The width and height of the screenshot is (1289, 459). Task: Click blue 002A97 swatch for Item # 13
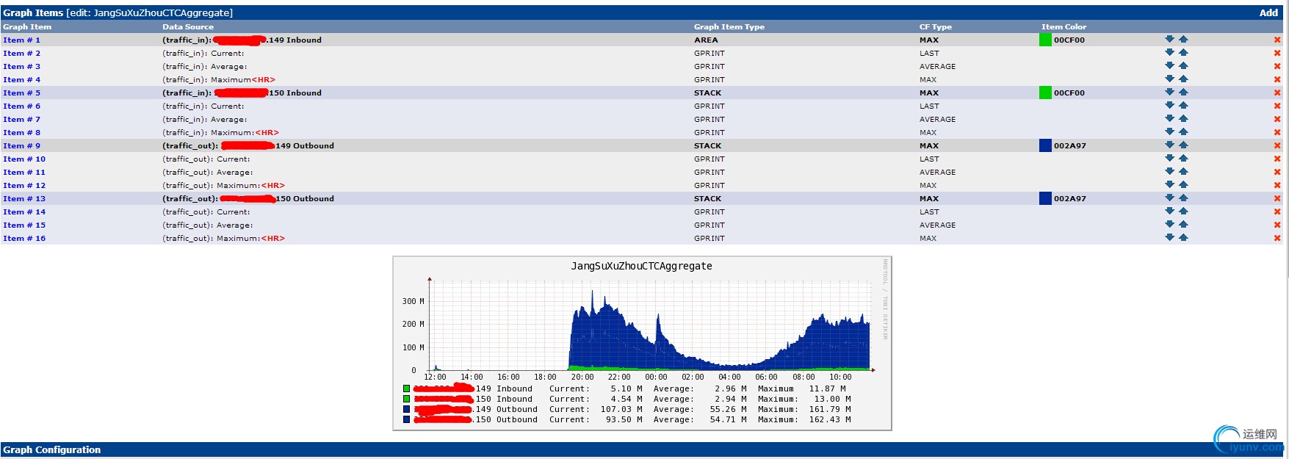1045,198
